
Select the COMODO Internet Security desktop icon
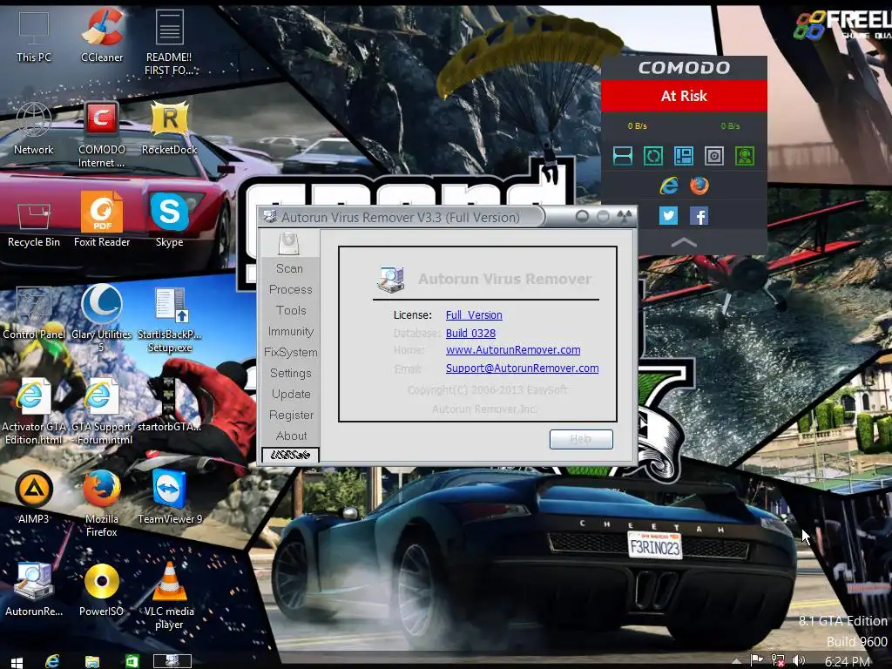click(102, 135)
